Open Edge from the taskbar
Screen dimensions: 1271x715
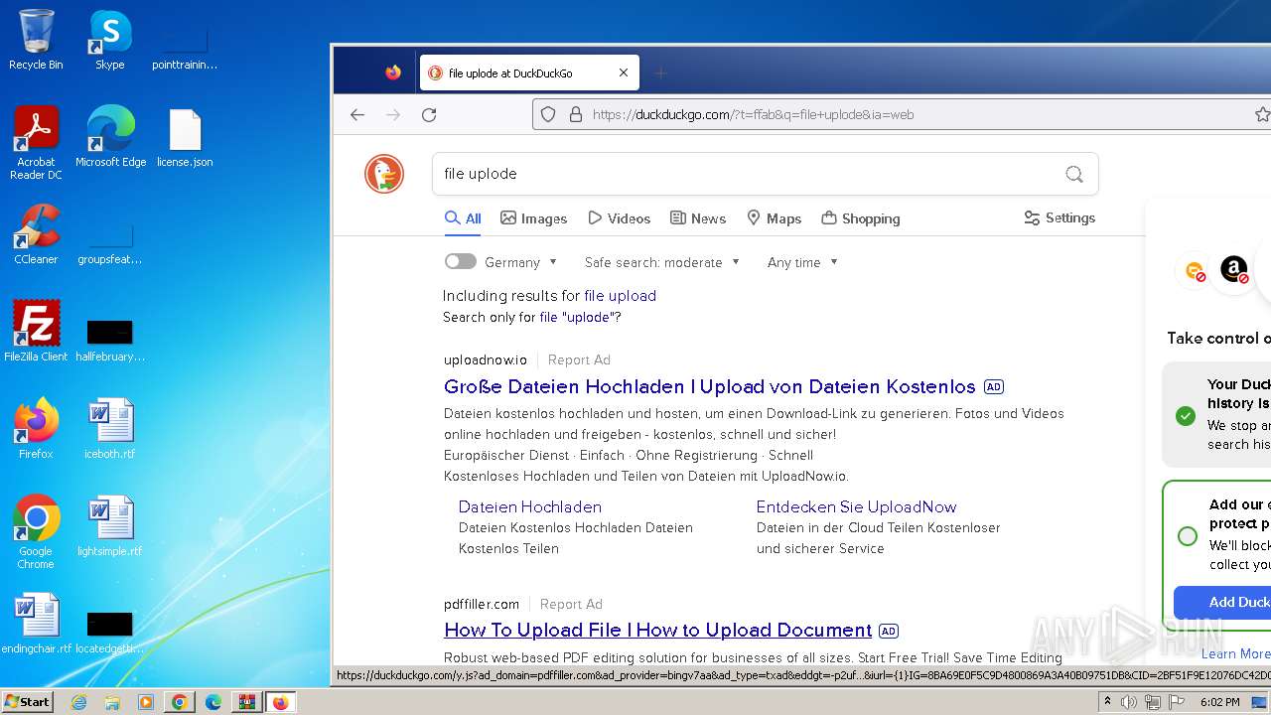tap(213, 702)
